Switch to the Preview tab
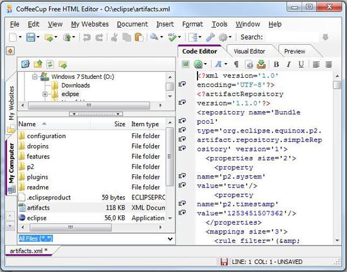The height and width of the screenshot is (272, 347). [x=295, y=51]
